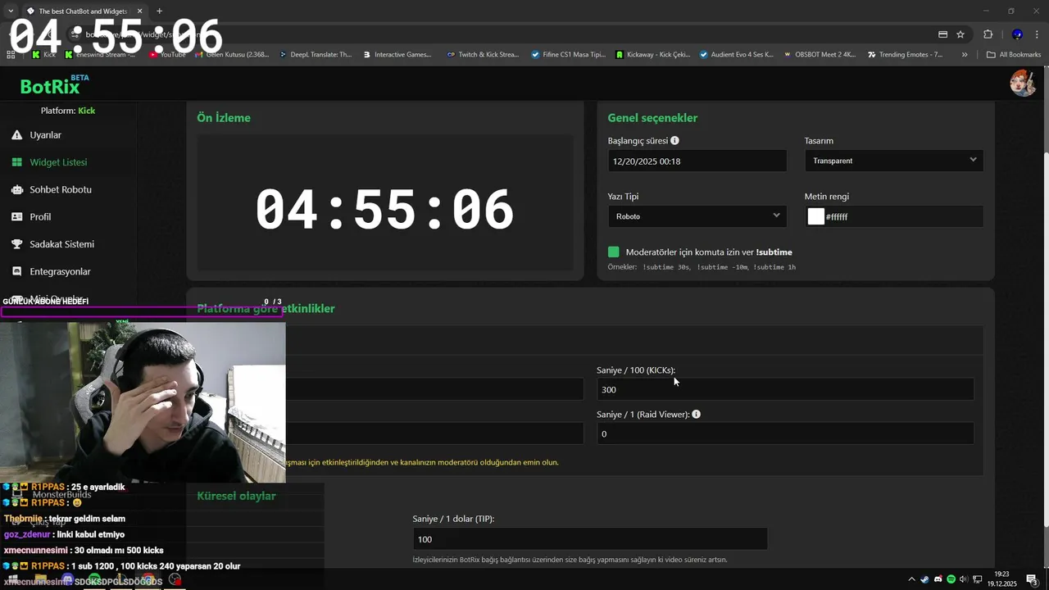Image resolution: width=1049 pixels, height=590 pixels.
Task: Toggle the moderator !subtime command checkbox
Action: tap(614, 252)
